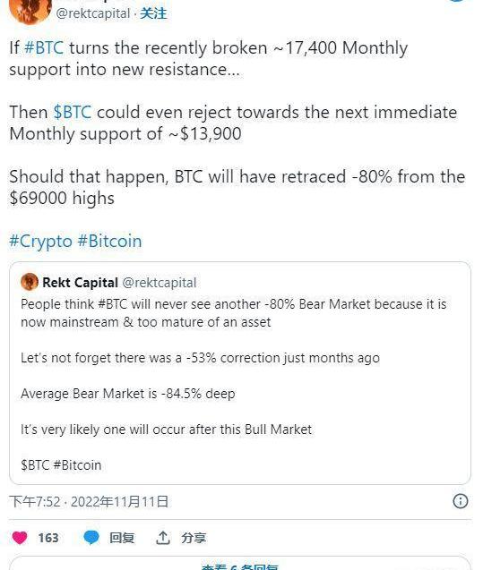Open the #Crypto hashtag
Image resolution: width=483 pixels, height=570 pixels.
click(x=40, y=241)
